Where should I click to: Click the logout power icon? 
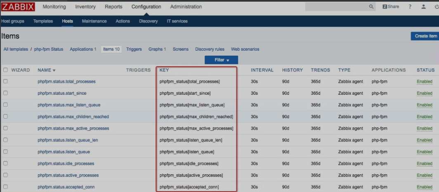coord(437,7)
